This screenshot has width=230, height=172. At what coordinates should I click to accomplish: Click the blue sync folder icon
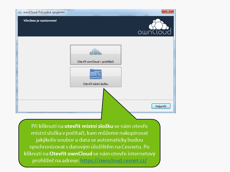pos(95,74)
